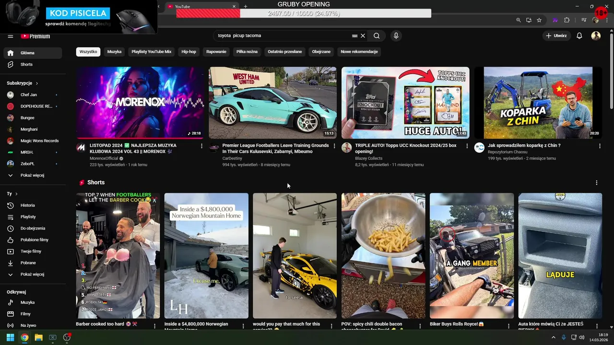
Task: Open the Blazey Collects channel link
Action: pos(368,158)
